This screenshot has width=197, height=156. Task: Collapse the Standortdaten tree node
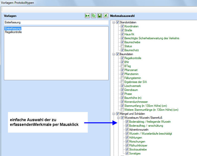(114, 22)
